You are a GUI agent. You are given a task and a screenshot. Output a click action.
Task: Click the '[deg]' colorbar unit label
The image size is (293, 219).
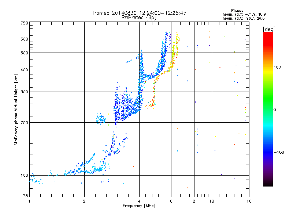coord(269,29)
